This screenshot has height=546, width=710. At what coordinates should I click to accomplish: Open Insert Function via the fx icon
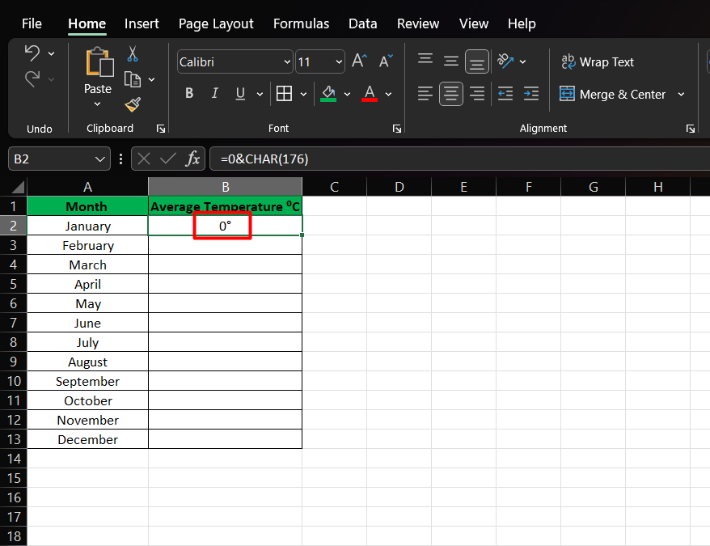click(193, 159)
